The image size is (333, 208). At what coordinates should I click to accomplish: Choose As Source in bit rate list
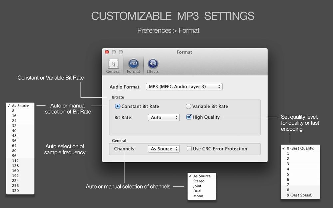[x=20, y=106]
